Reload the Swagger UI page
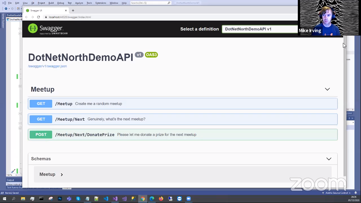 (x=38, y=17)
